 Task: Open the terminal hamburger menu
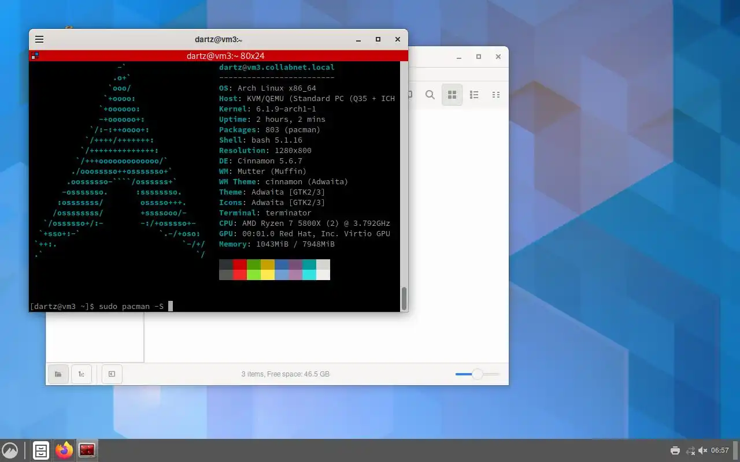(39, 39)
